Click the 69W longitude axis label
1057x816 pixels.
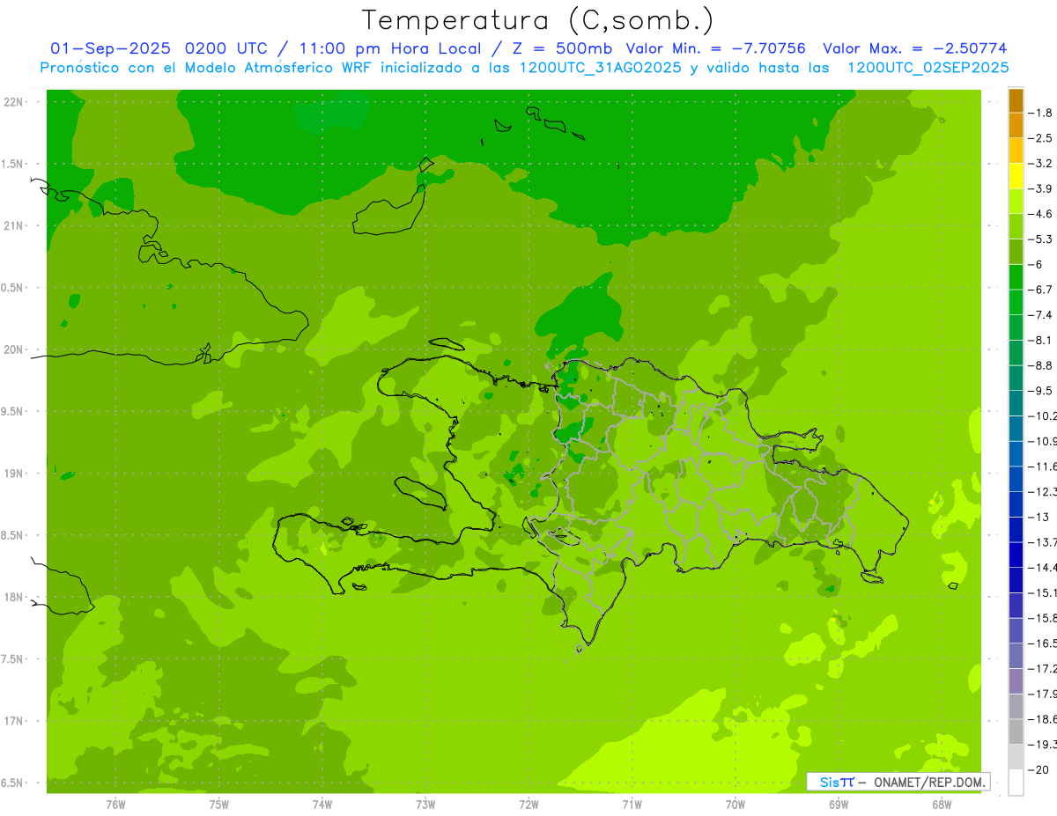(x=839, y=804)
